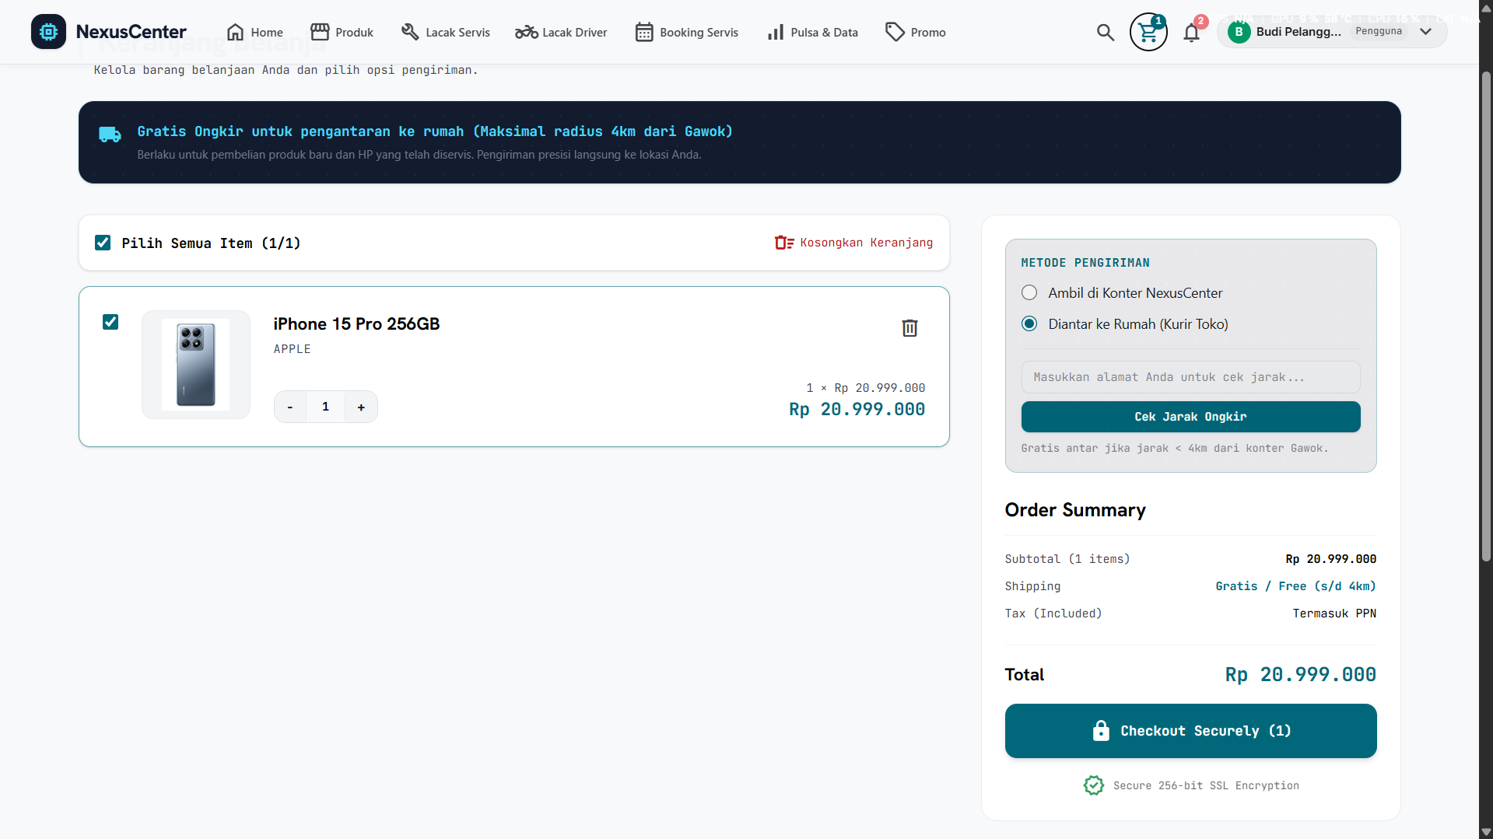Focus the address input for distance check
1493x839 pixels.
pyautogui.click(x=1190, y=377)
